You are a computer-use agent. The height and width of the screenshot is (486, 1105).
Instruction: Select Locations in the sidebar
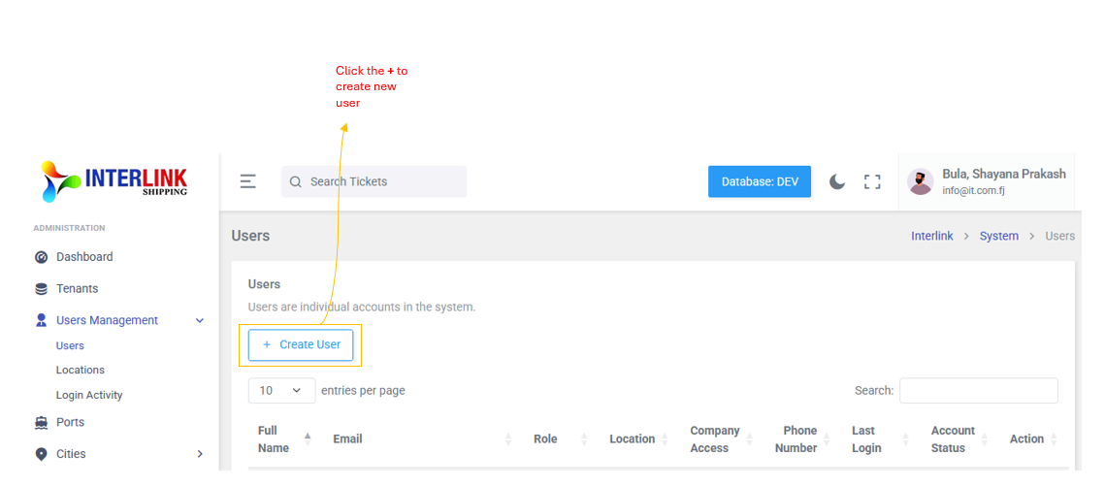(81, 371)
